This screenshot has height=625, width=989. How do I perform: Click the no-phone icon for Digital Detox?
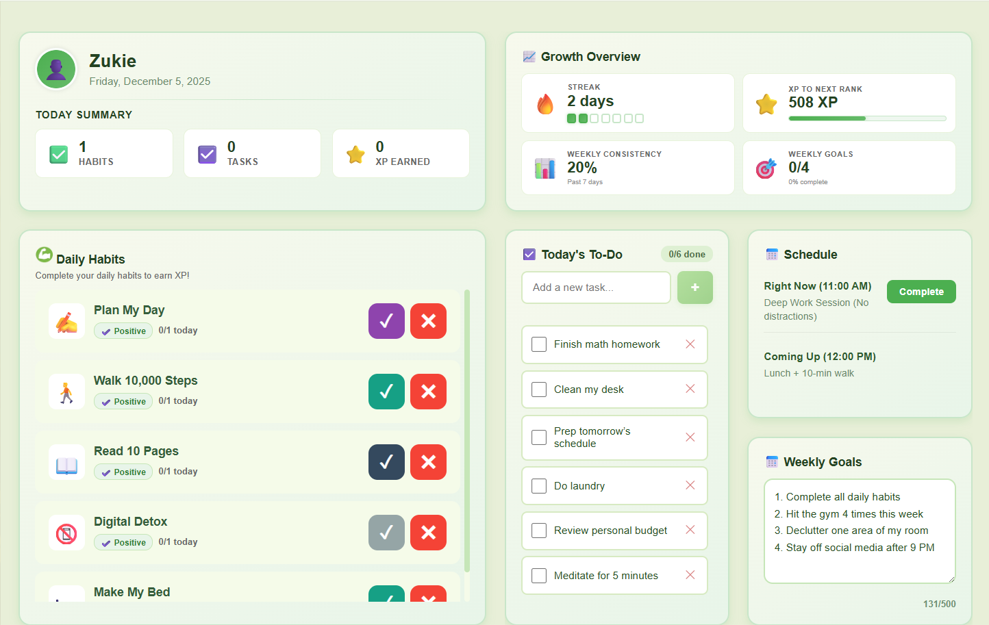(x=66, y=532)
